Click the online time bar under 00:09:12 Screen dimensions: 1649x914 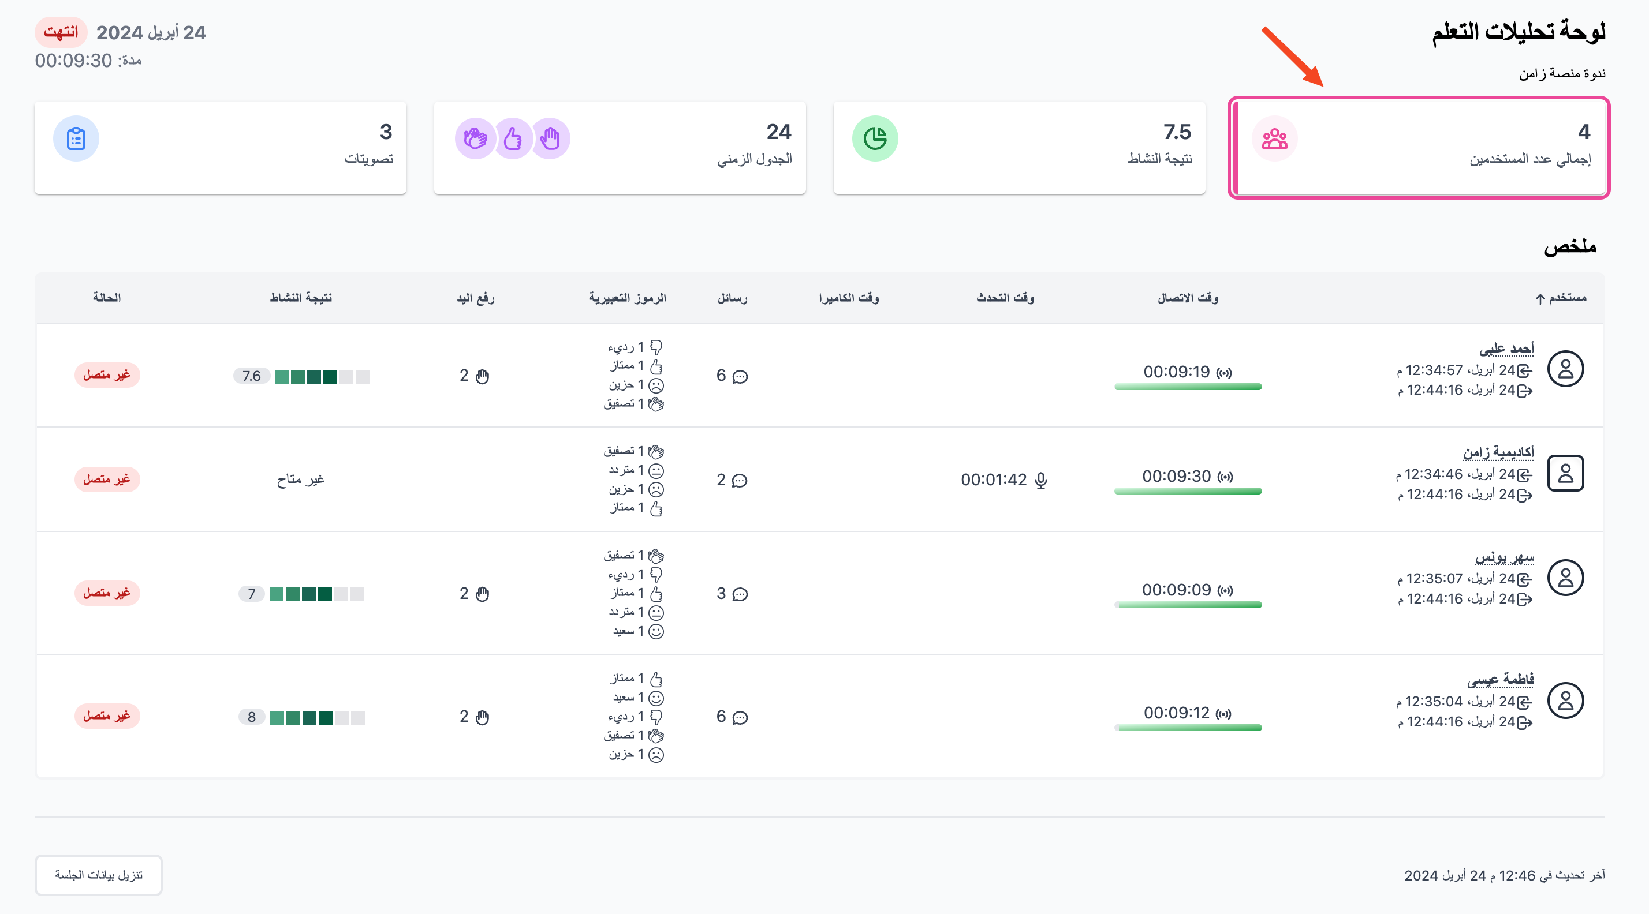coord(1188,728)
